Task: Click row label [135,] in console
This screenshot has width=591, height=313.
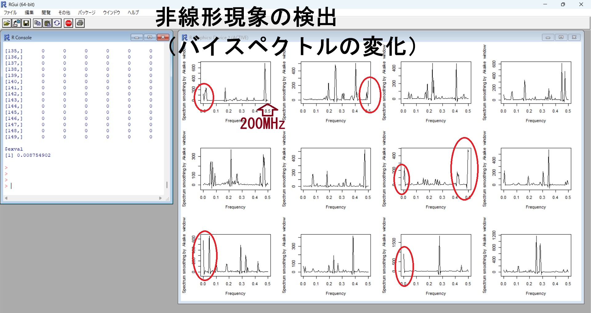Action: coord(14,51)
